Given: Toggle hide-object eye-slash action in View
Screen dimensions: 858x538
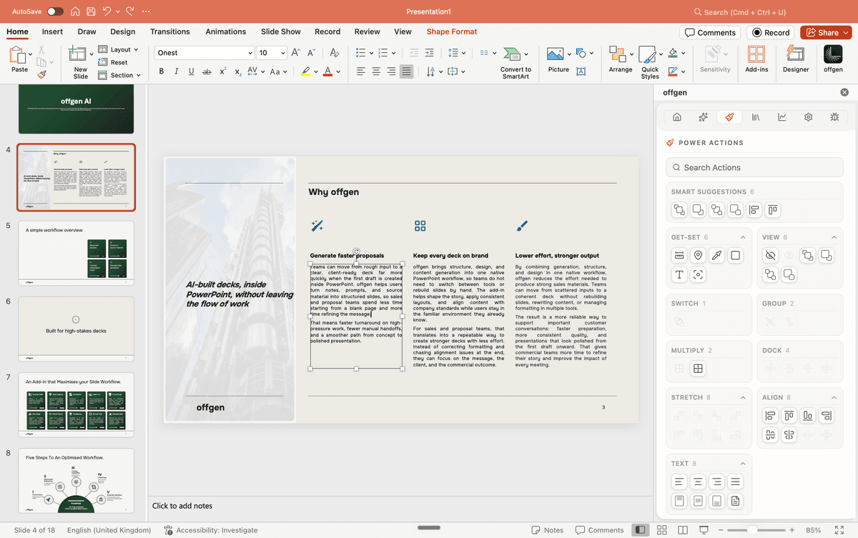Looking at the screenshot, I should (x=770, y=255).
